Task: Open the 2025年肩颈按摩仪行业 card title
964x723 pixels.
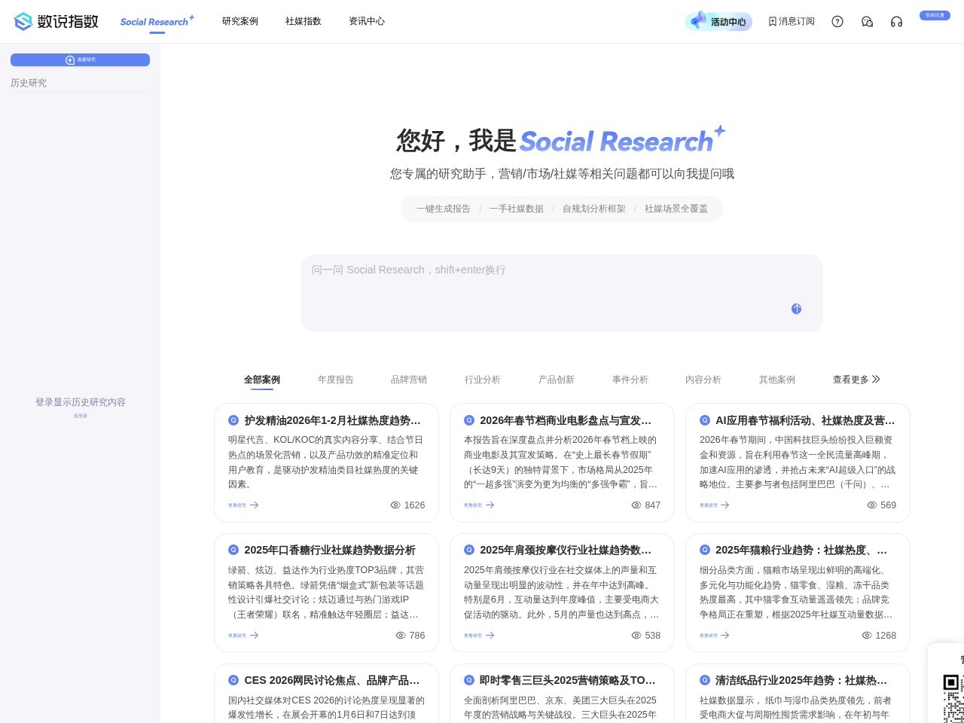Action: pos(566,551)
